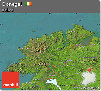Click the Limavady town label

pyautogui.click(x=93, y=44)
